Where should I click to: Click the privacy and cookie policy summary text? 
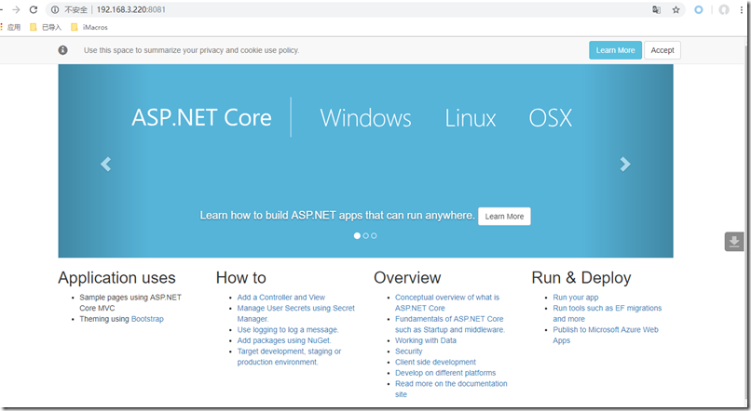191,50
